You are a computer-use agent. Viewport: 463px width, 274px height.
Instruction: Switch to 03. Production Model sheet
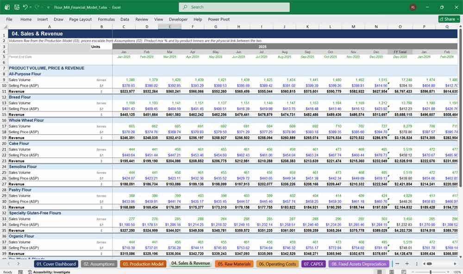[143, 264]
